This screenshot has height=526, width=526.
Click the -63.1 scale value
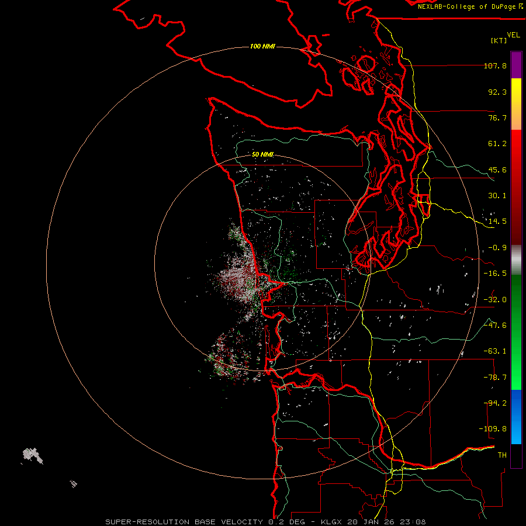pyautogui.click(x=495, y=351)
